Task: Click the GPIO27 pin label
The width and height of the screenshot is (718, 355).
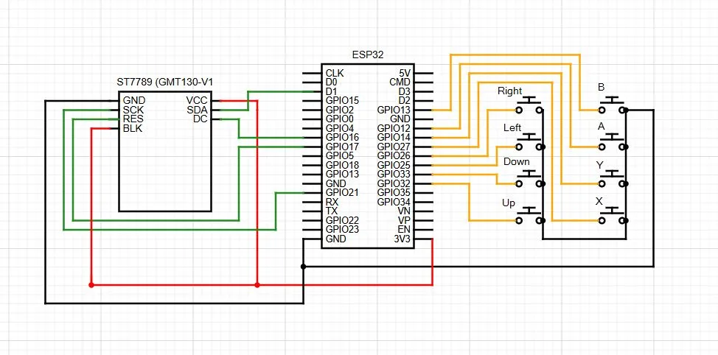Action: [x=394, y=147]
